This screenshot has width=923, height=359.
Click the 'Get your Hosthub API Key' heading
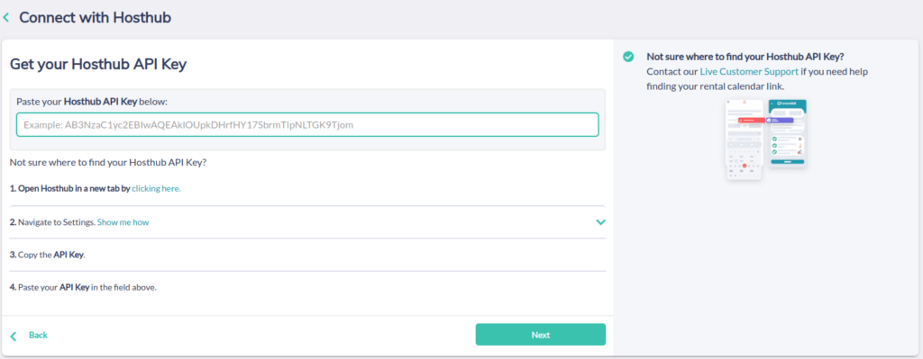click(x=98, y=65)
